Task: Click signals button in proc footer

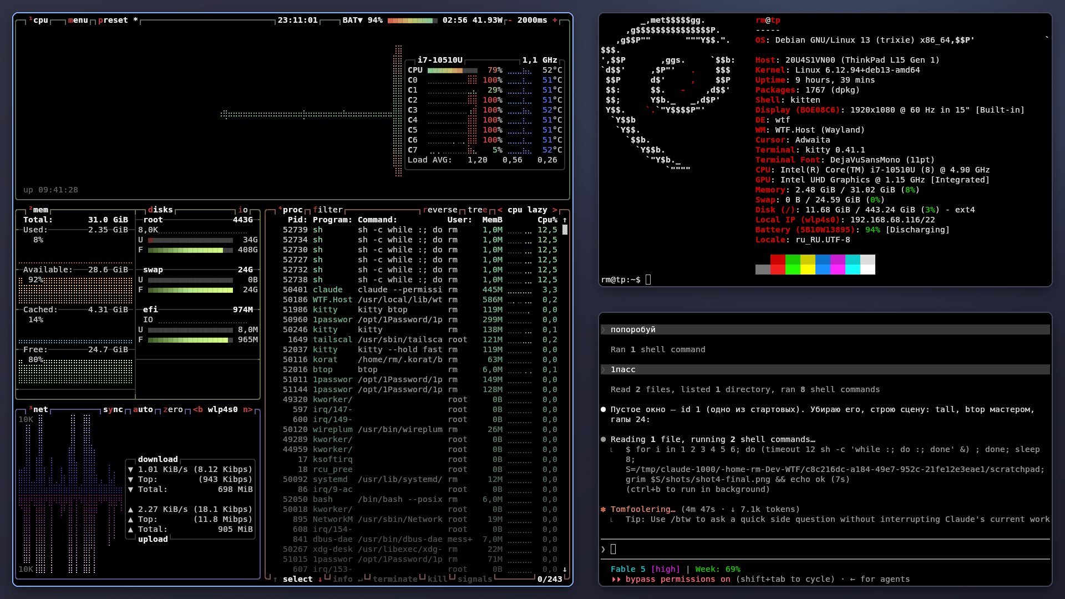Action: [475, 580]
